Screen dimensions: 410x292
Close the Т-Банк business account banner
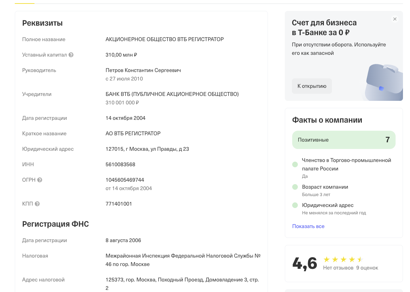(395, 19)
